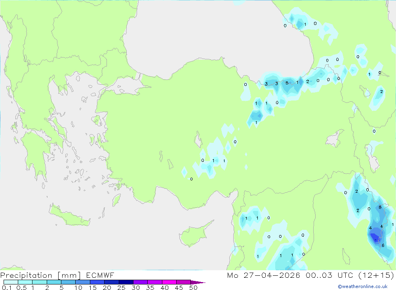Click the '0.1' legend scale label
This screenshot has height=290, width=396.
[7, 288]
